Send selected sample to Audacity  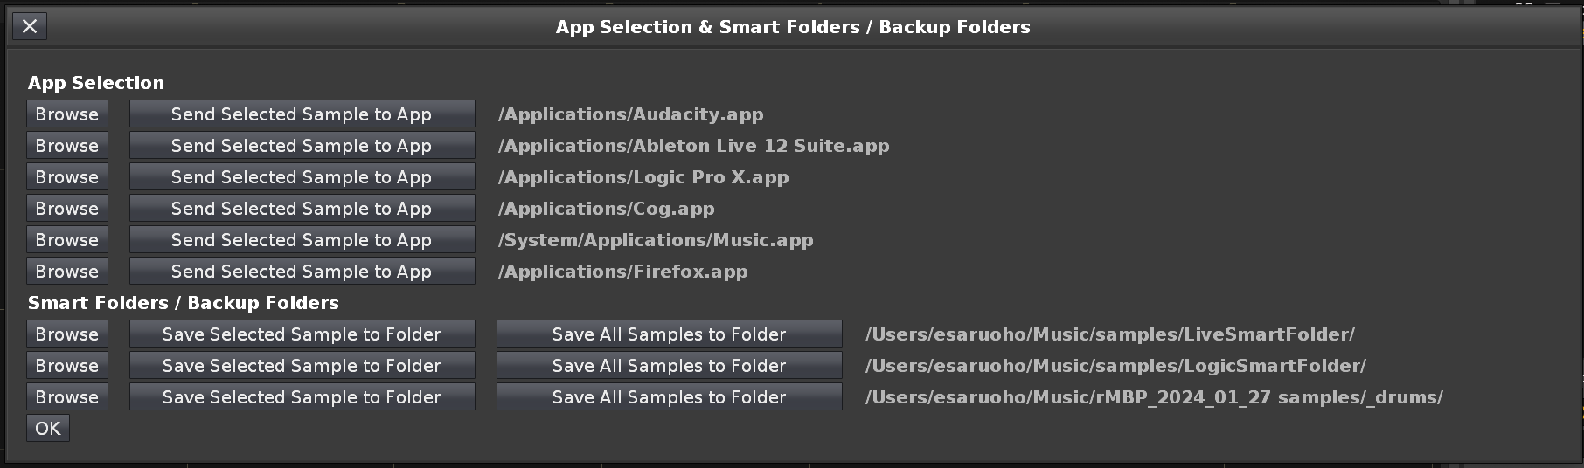[302, 114]
